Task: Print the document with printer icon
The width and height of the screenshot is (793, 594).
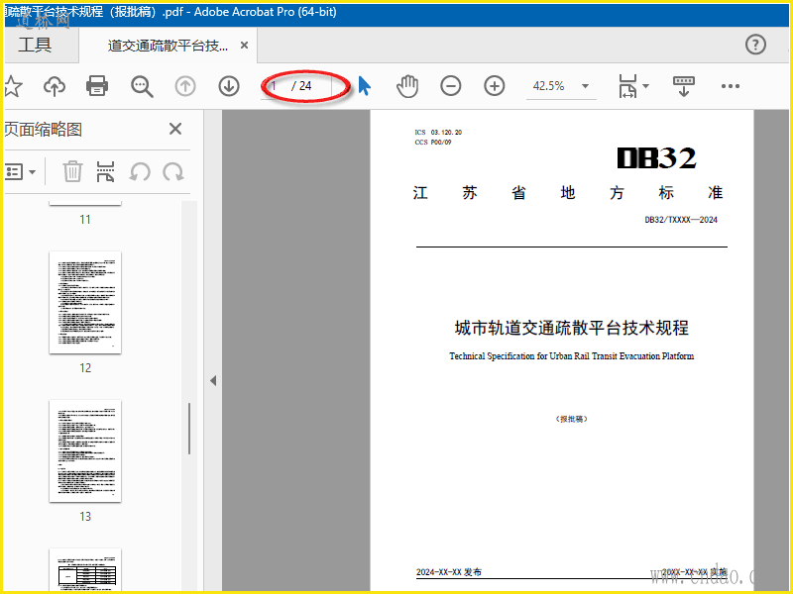Action: tap(97, 86)
